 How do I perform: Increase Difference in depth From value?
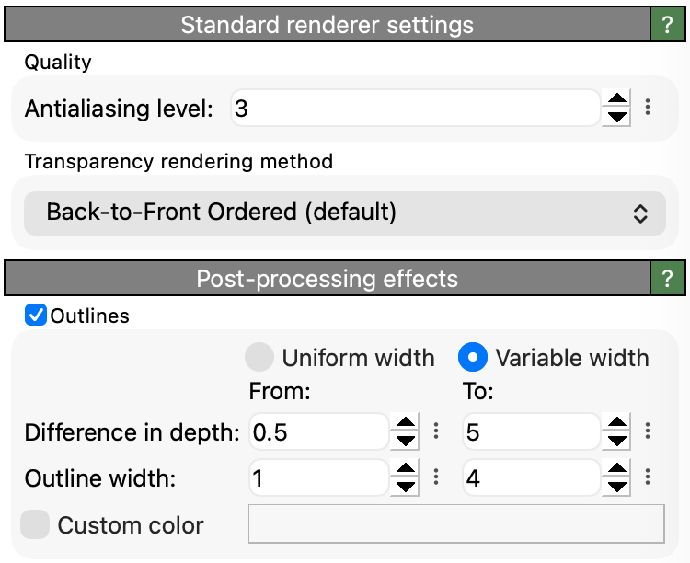point(405,422)
